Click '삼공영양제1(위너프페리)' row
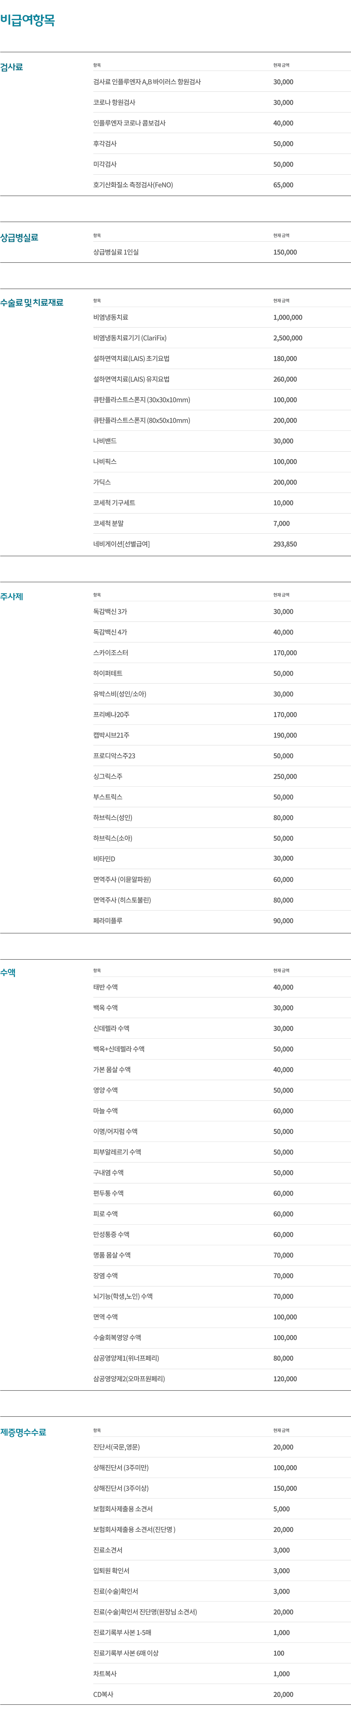The width and height of the screenshot is (351, 1711). click(126, 1358)
